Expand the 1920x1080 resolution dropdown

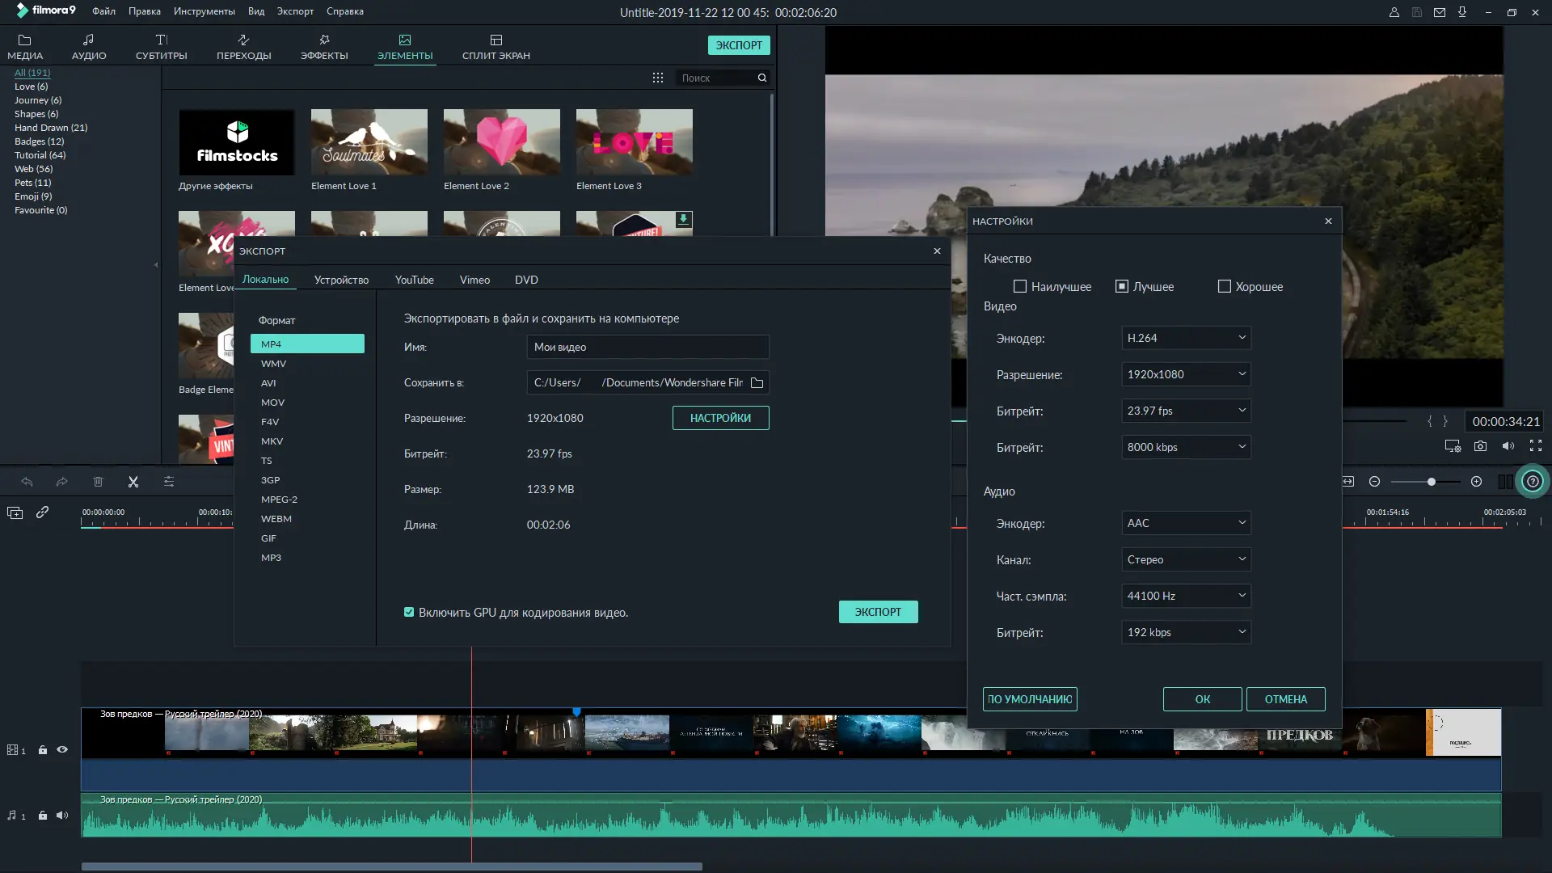pos(1185,374)
